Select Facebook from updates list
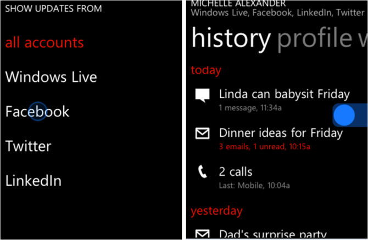 (x=37, y=111)
